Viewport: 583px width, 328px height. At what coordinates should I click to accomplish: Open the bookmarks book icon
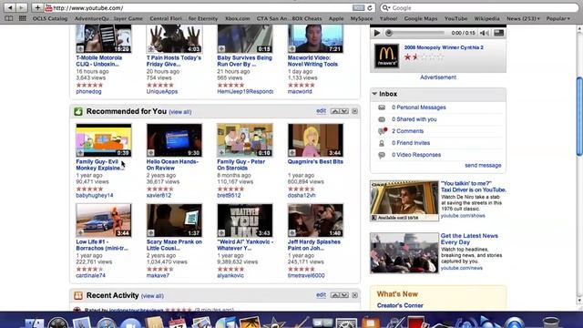pos(8,18)
